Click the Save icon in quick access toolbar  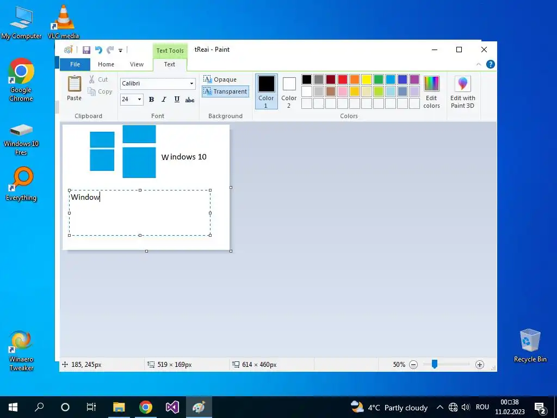86,50
